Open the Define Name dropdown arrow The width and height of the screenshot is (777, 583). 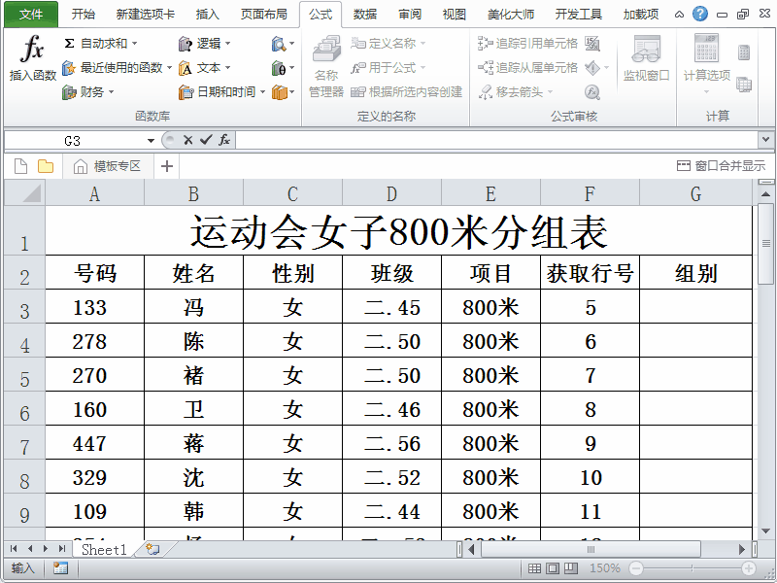point(422,43)
